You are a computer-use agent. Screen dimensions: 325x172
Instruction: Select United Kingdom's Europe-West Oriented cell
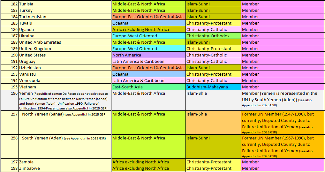(149, 49)
